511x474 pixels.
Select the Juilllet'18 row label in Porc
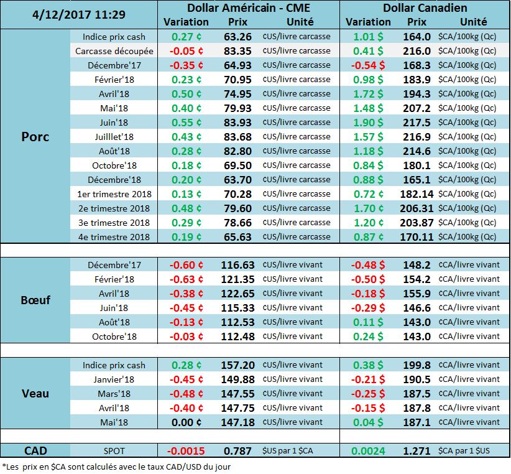click(x=114, y=137)
